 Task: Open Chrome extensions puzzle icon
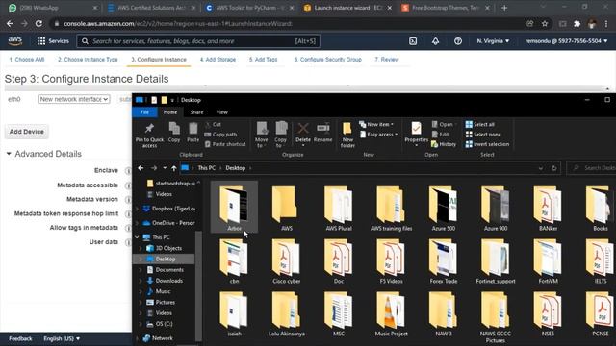[577, 23]
